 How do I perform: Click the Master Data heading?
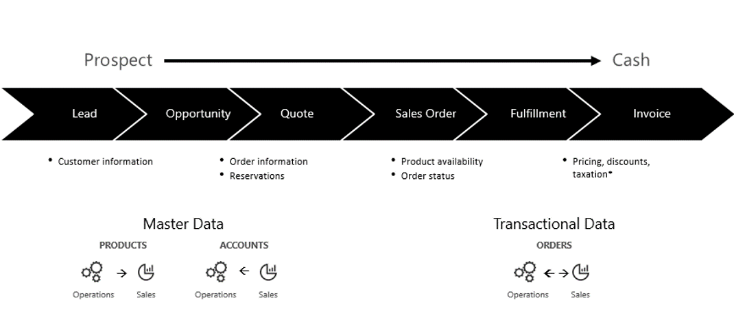coord(183,224)
